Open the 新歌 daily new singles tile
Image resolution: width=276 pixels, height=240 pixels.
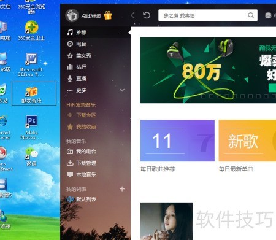(247, 141)
